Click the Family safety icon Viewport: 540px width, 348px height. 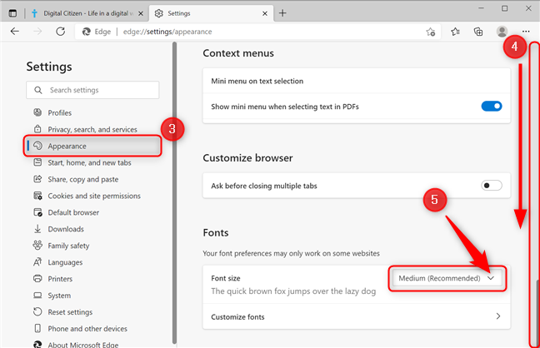coord(37,245)
